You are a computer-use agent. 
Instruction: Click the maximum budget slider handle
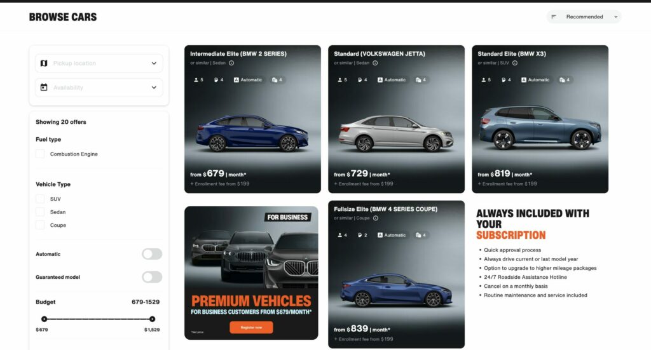153,319
